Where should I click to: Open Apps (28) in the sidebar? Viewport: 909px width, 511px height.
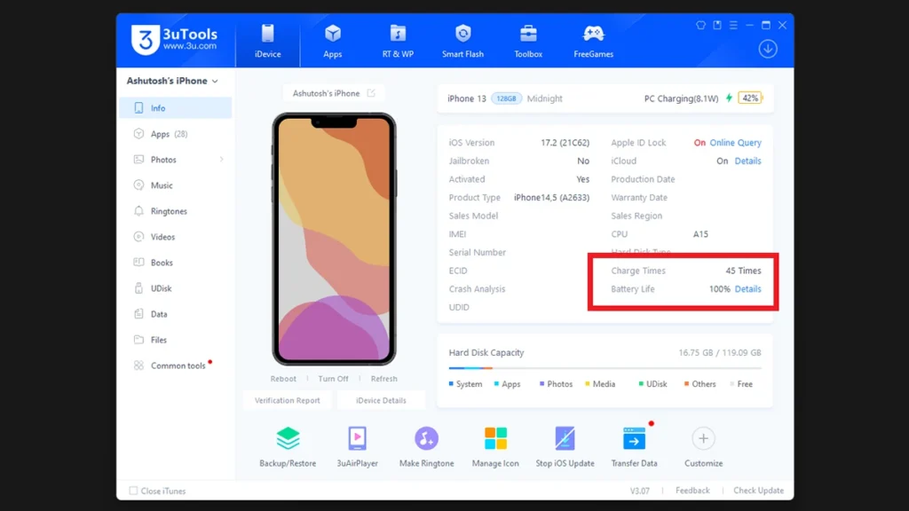175,134
